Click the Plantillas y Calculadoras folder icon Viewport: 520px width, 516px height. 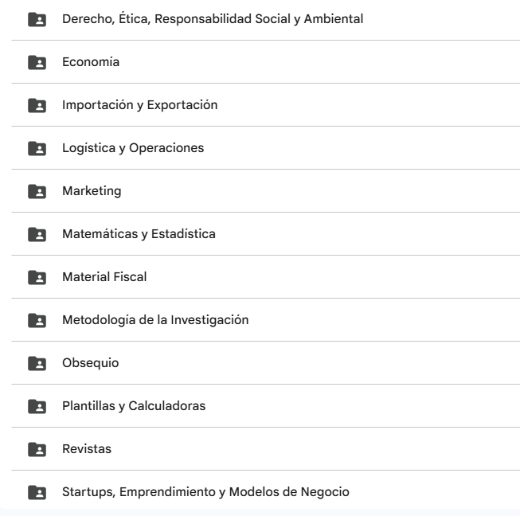(36, 406)
